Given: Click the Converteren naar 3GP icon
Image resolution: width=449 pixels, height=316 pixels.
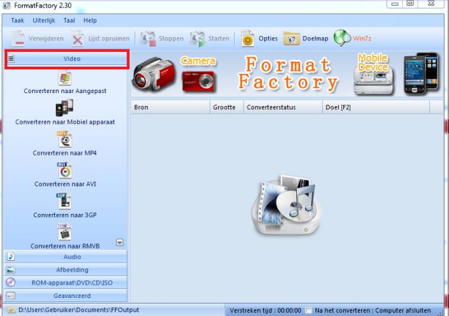Looking at the screenshot, I should [x=64, y=201].
